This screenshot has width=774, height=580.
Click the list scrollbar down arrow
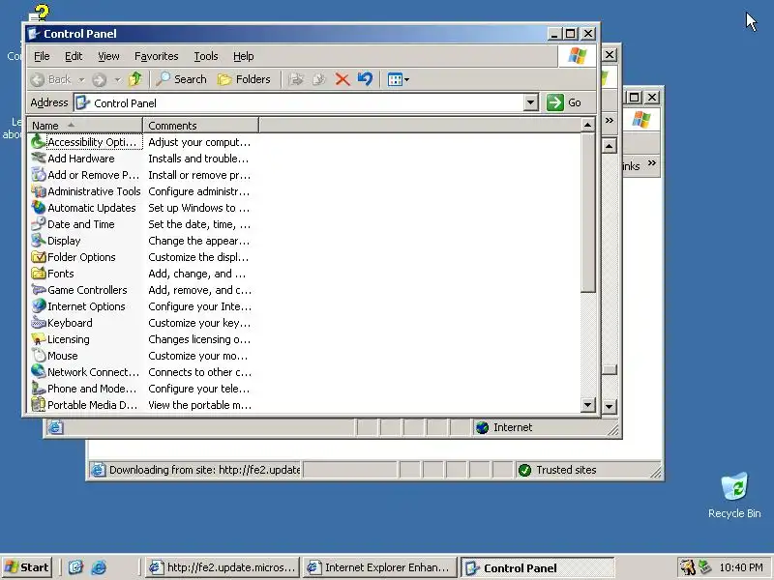587,405
